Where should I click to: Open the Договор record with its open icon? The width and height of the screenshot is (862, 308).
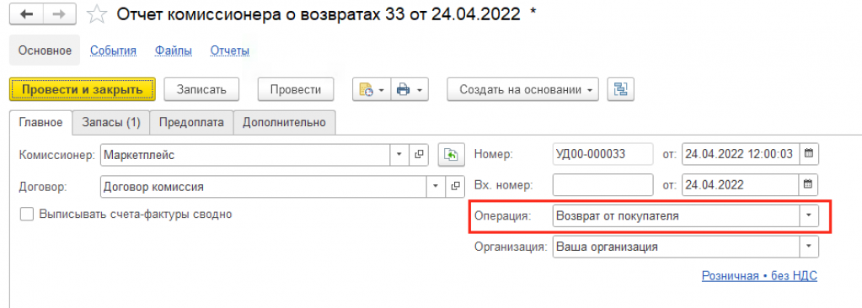(455, 186)
